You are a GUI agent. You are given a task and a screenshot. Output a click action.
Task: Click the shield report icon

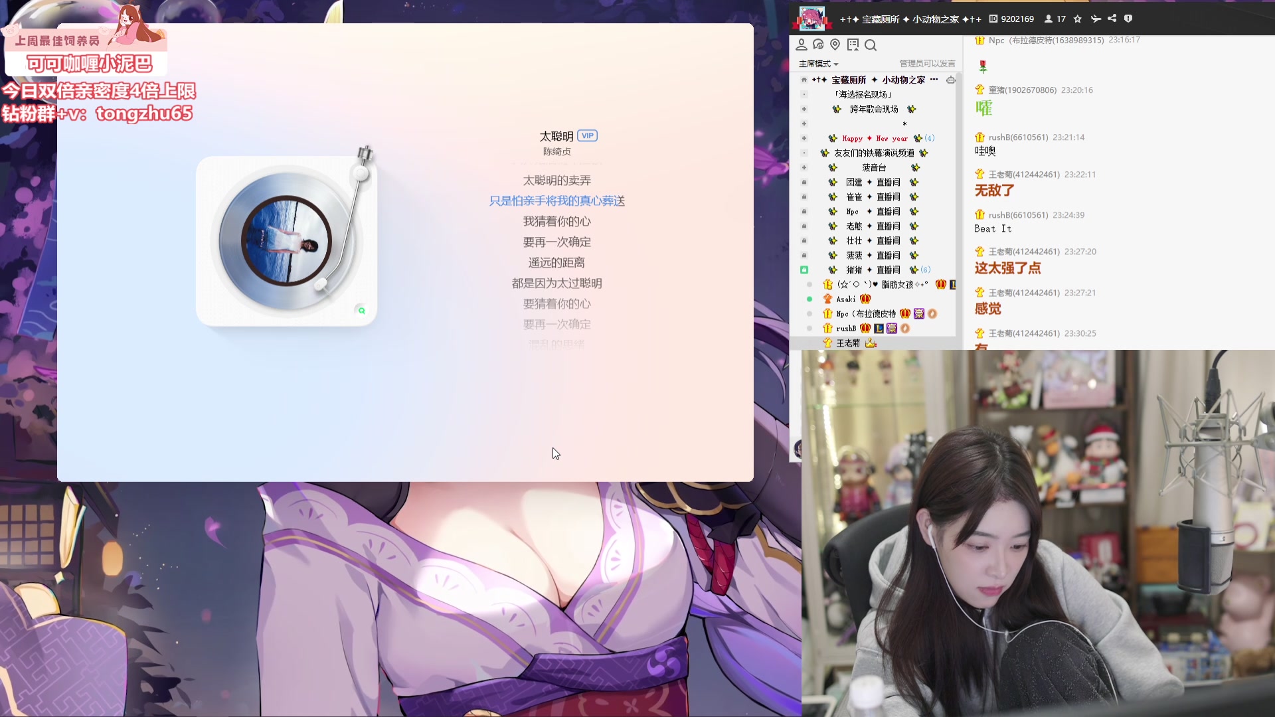click(x=1128, y=19)
